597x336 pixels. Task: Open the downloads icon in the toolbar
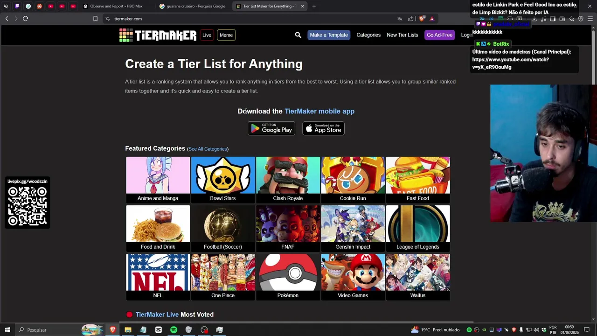[534, 19]
